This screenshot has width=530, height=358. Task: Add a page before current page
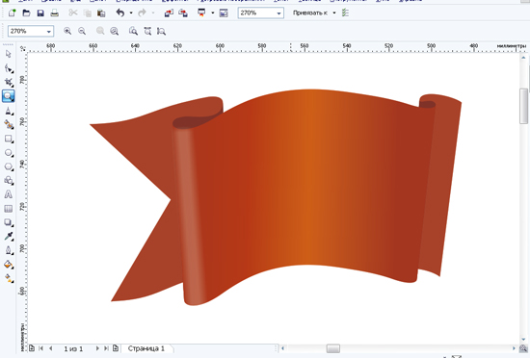(32, 348)
